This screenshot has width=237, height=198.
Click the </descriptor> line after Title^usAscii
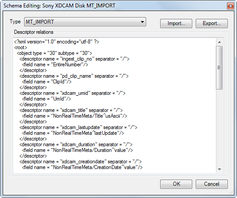click(33, 122)
